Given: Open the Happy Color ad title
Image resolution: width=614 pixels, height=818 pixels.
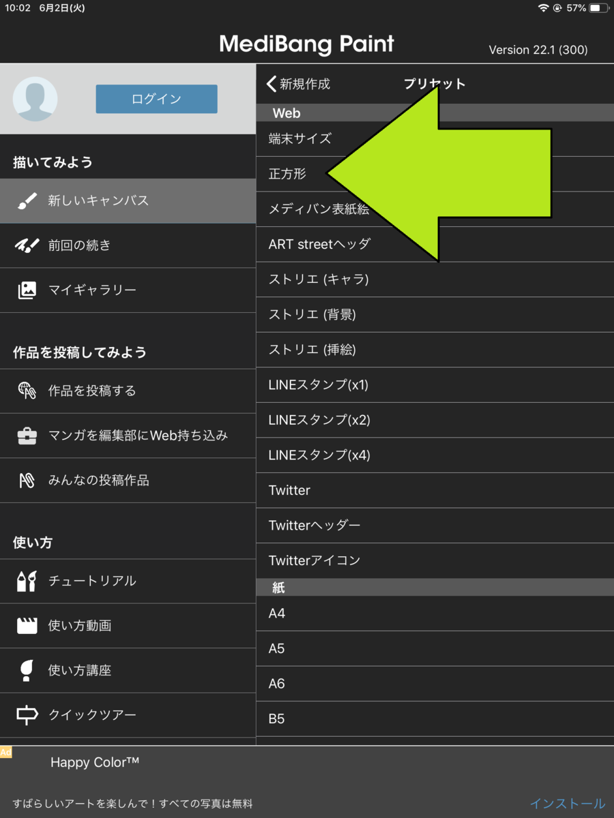Looking at the screenshot, I should click(x=95, y=763).
